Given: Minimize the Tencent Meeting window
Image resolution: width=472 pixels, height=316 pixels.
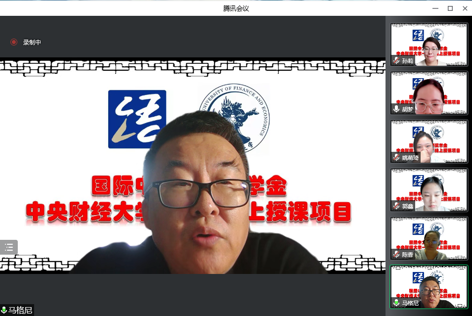Looking at the screenshot, I should [x=435, y=8].
